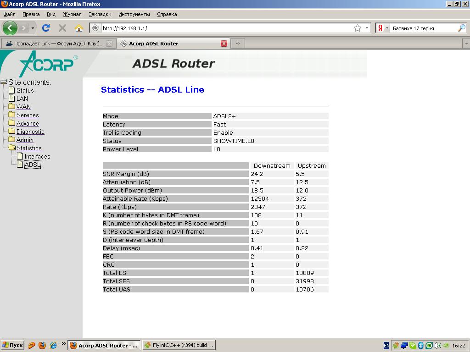
Task: Open the back/forward history dropdown arrow
Action: tap(33, 28)
